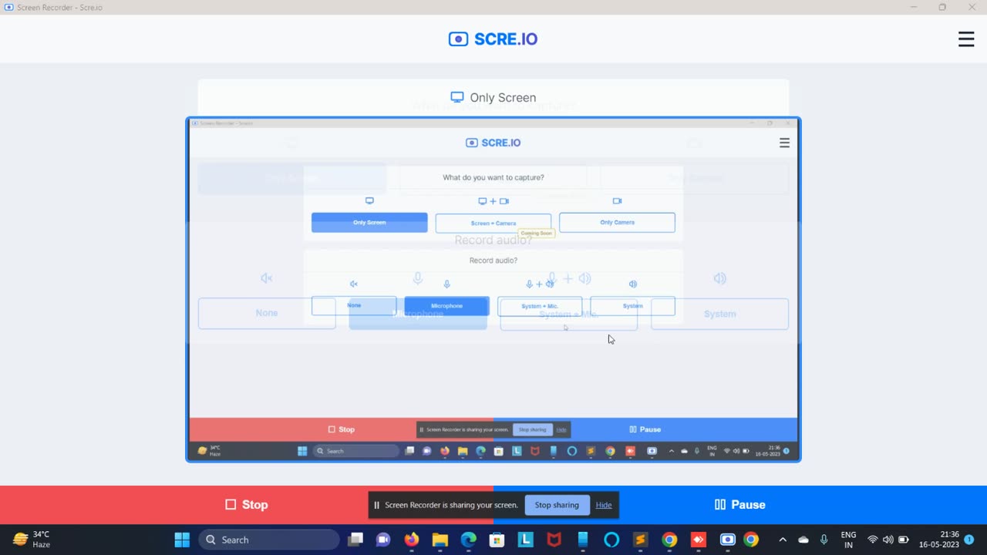Image resolution: width=987 pixels, height=555 pixels.
Task: Open the teal L app taskbar icon
Action: [x=526, y=540]
